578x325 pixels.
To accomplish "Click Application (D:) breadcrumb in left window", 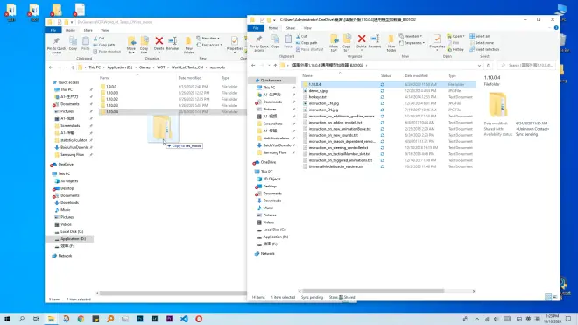I will 120,67.
